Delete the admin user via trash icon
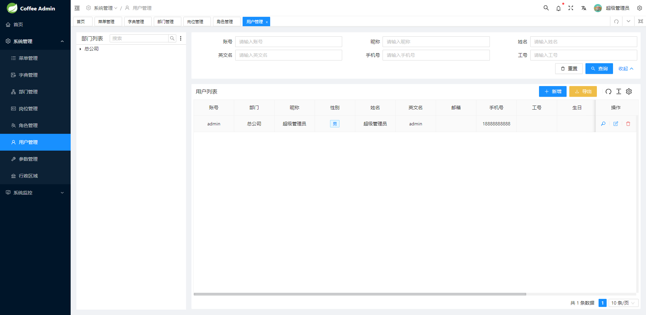Viewport: 646px width, 315px height. pyautogui.click(x=628, y=124)
